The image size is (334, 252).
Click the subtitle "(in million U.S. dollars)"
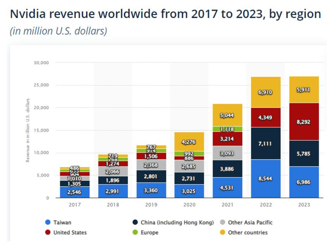58,31
